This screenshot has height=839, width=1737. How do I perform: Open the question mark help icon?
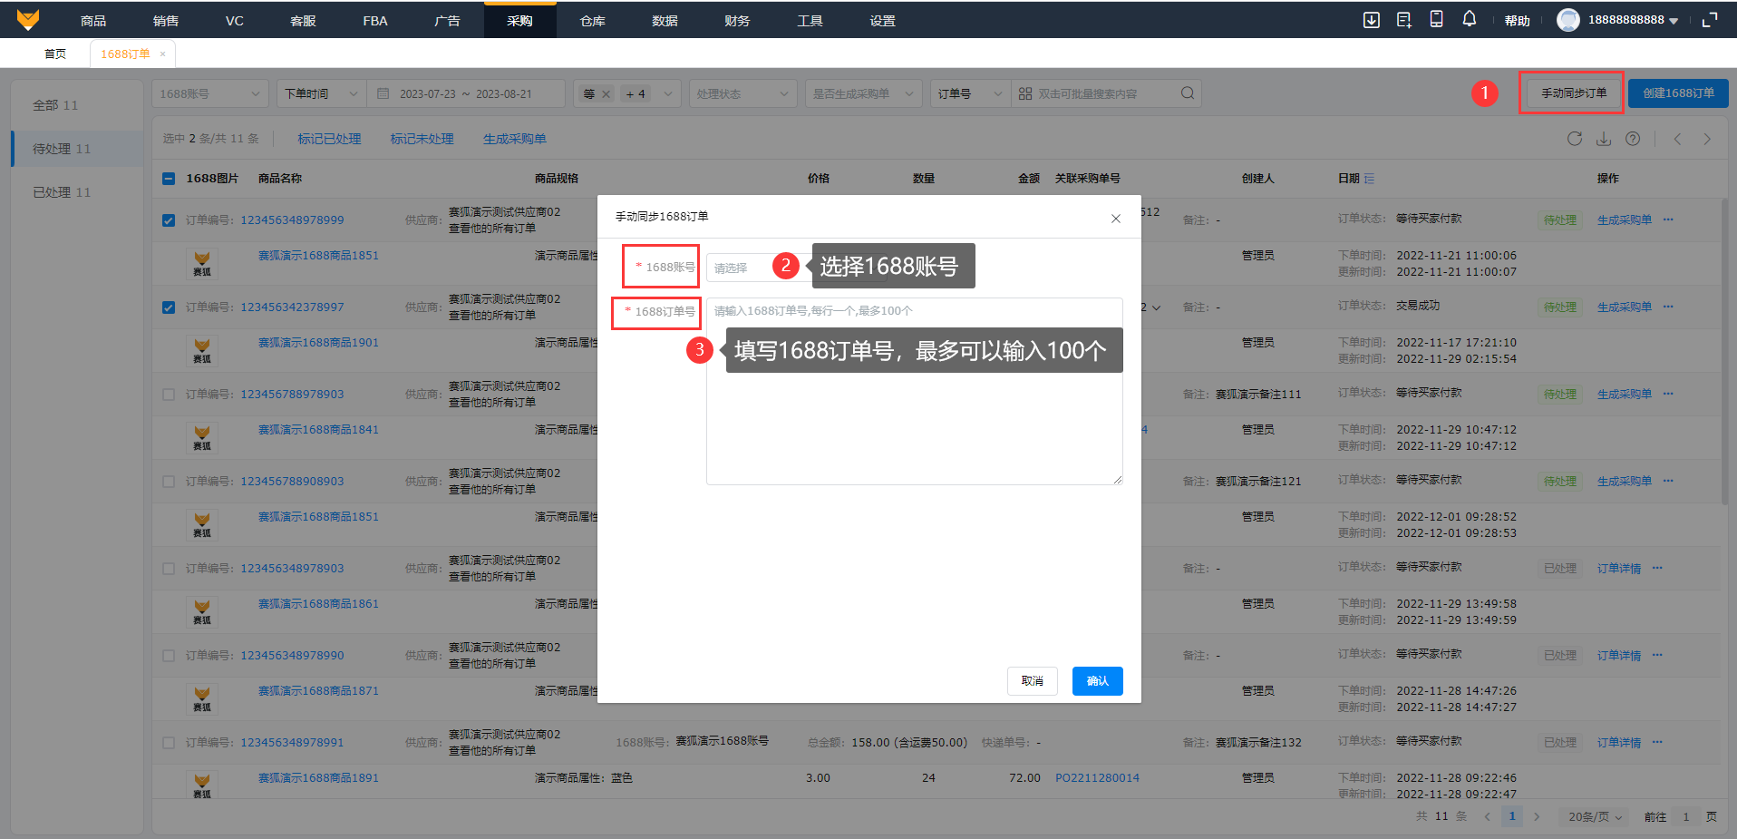tap(1633, 139)
